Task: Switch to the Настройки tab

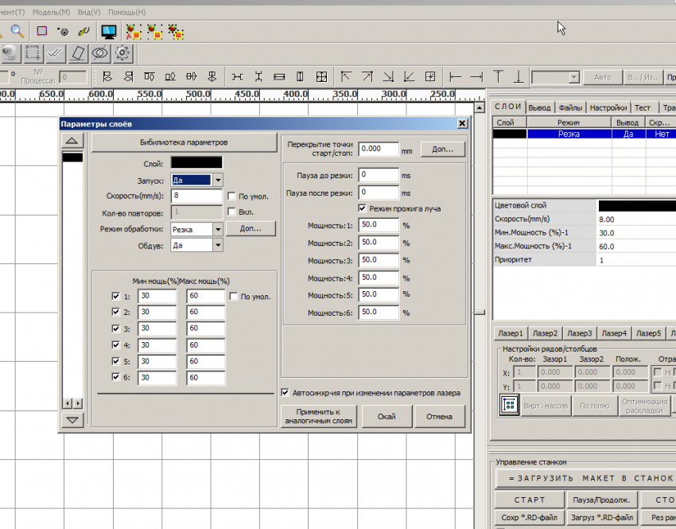Action: tap(608, 107)
